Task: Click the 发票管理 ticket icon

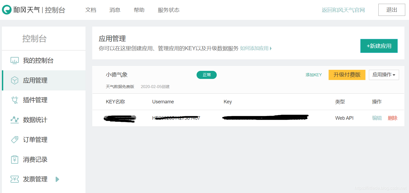Action: (15, 179)
